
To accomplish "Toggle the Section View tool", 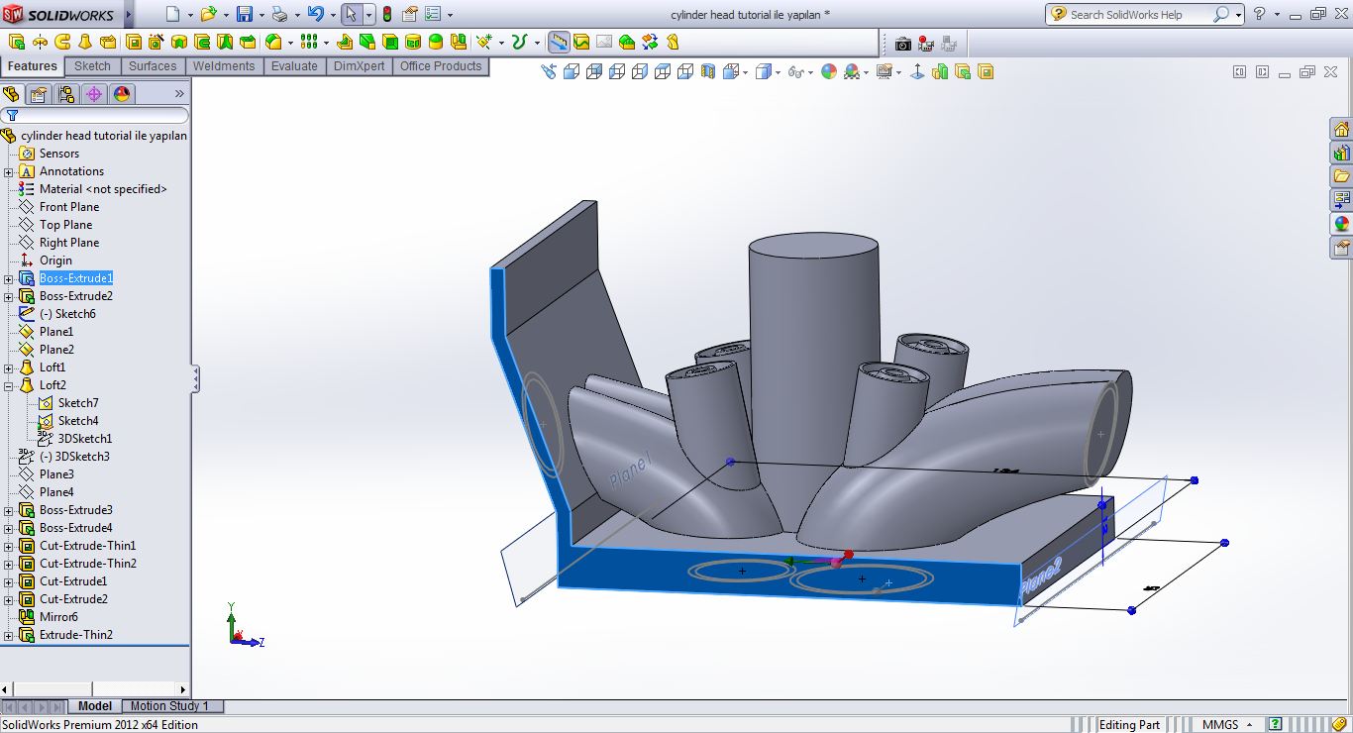I will tap(707, 71).
